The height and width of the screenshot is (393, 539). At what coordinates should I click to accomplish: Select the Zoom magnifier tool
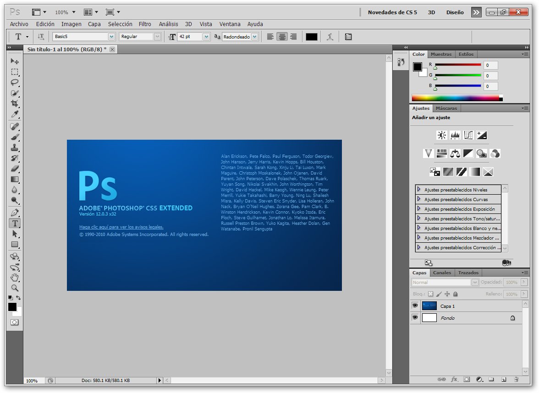pos(15,288)
